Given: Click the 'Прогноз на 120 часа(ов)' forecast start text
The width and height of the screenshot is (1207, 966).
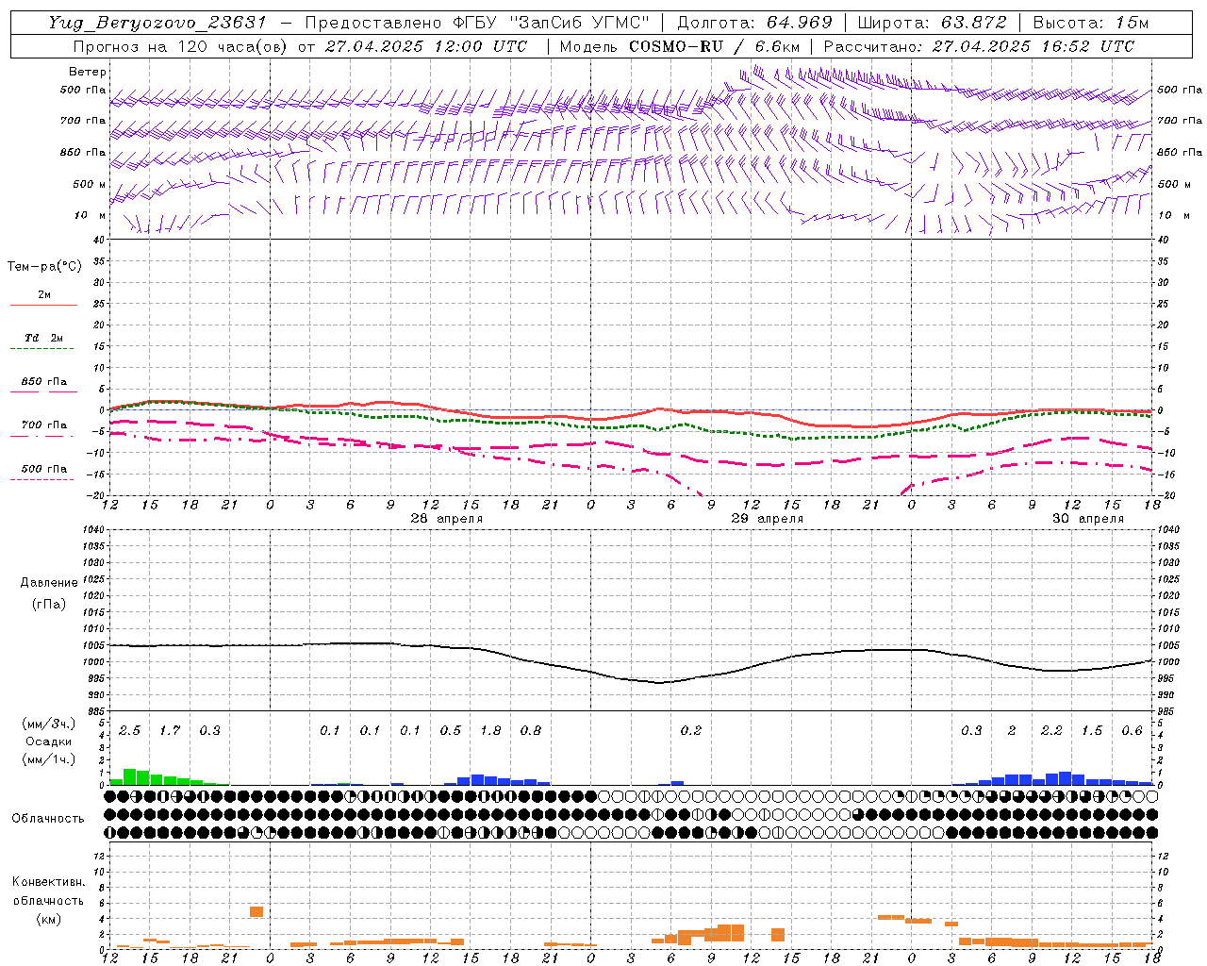Looking at the screenshot, I should click(x=300, y=45).
